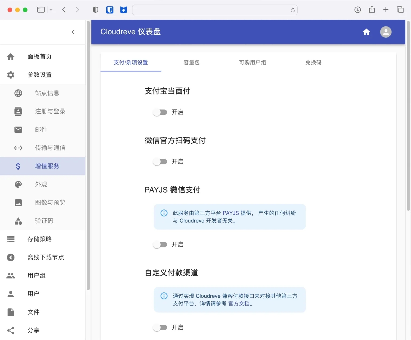Click the 用户 person icon
This screenshot has width=411, height=340.
(x=11, y=294)
